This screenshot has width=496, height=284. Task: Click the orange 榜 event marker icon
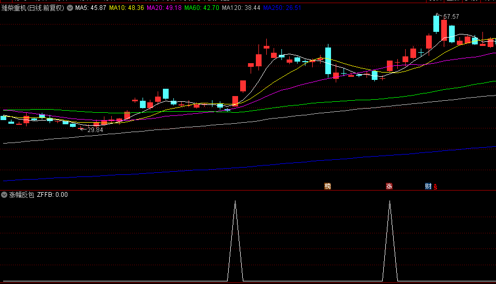[x=328, y=186]
